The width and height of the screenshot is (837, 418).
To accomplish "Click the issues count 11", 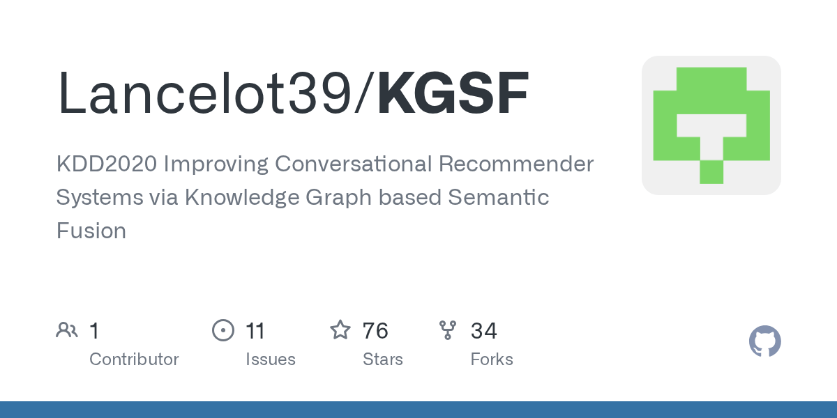I will point(255,330).
